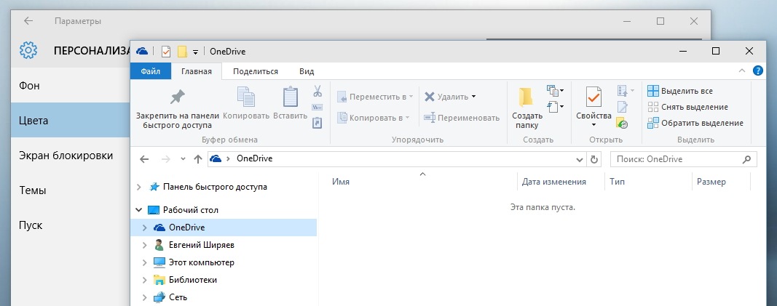Click the Удалить red X icon
This screenshot has height=306, width=777.
[430, 97]
